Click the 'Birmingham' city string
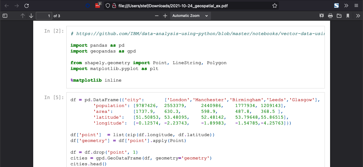 point(247,100)
